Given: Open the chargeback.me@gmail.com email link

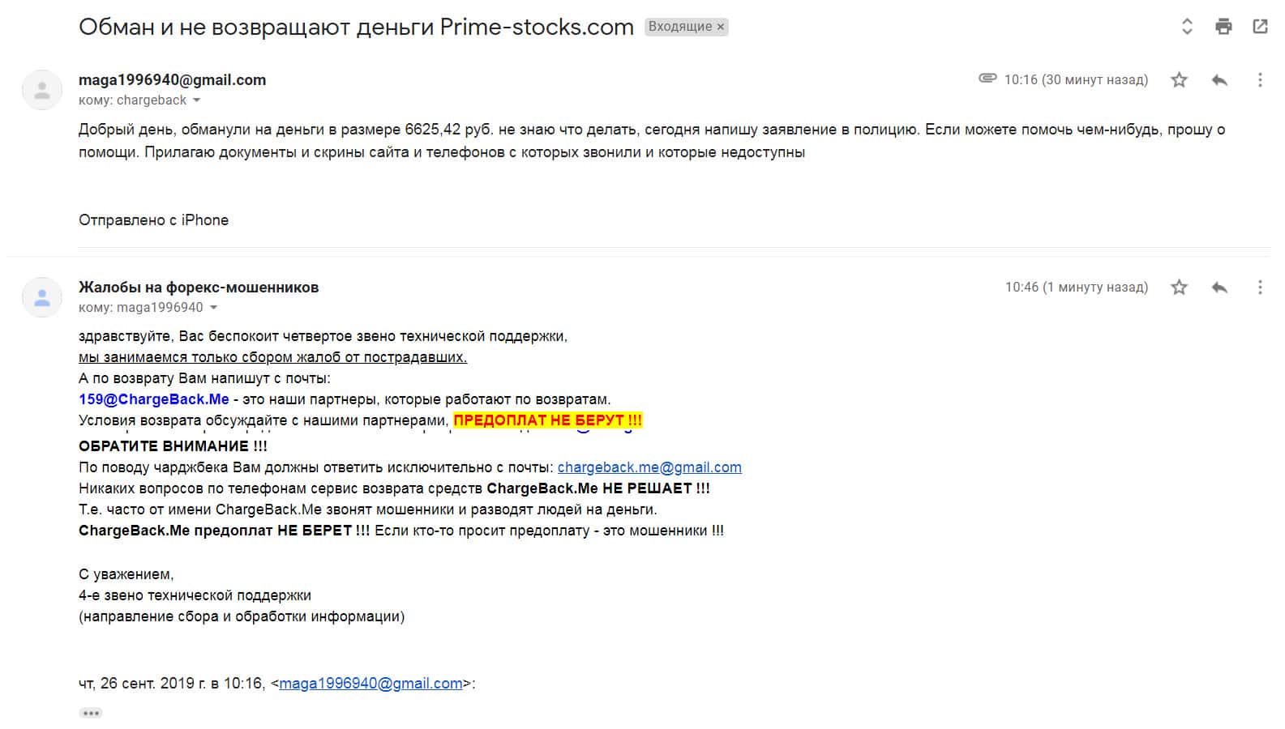Looking at the screenshot, I should click(x=649, y=467).
